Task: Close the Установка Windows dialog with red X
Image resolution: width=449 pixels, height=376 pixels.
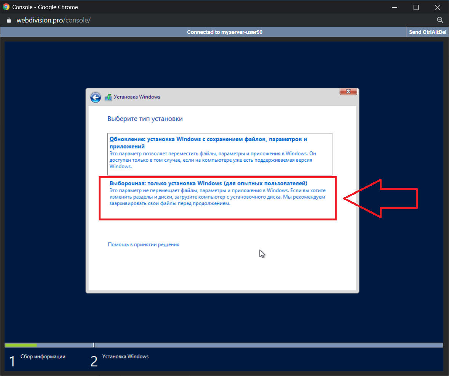Action: point(348,92)
